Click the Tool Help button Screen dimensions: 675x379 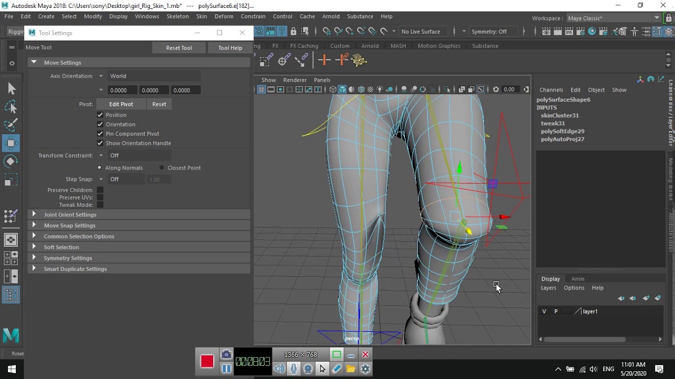coord(230,48)
